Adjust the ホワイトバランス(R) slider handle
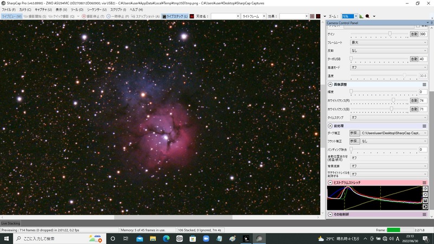This screenshot has height=244, width=434. click(x=393, y=100)
